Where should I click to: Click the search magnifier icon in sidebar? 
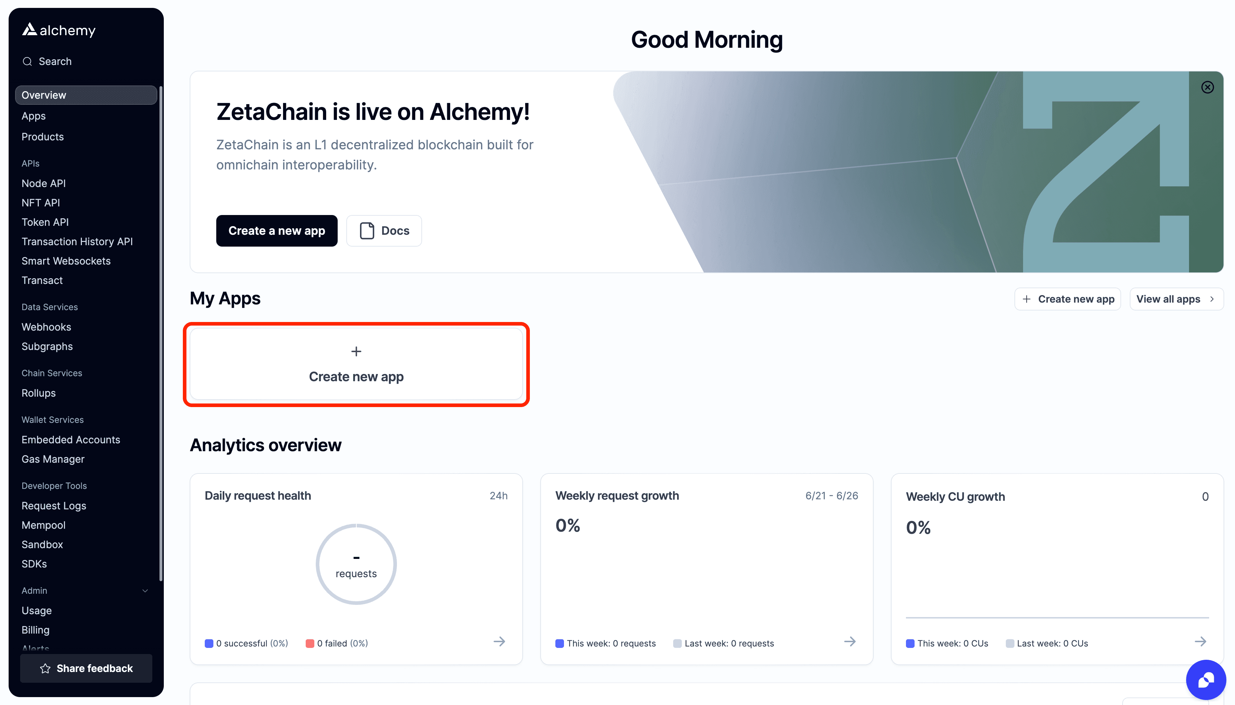(x=28, y=61)
